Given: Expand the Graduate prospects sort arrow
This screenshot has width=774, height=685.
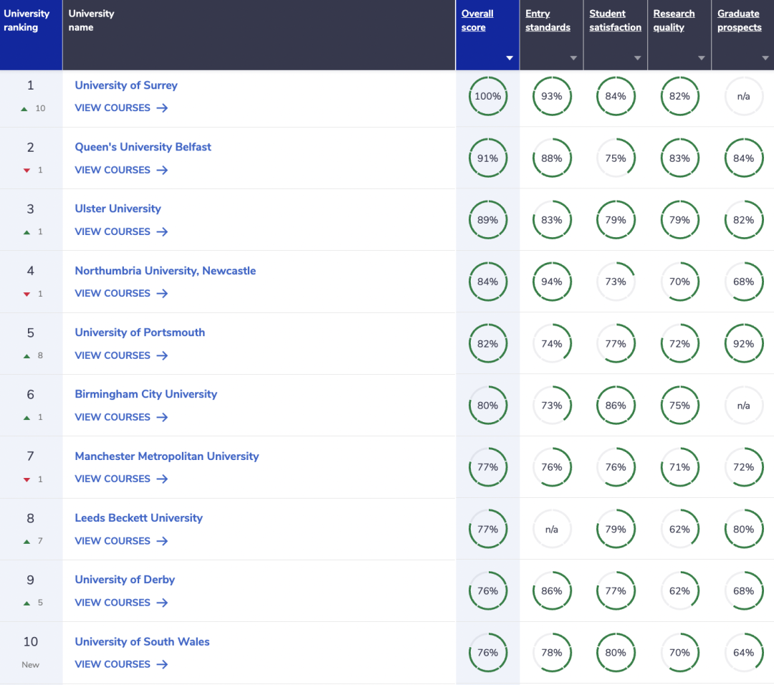Looking at the screenshot, I should click(765, 58).
